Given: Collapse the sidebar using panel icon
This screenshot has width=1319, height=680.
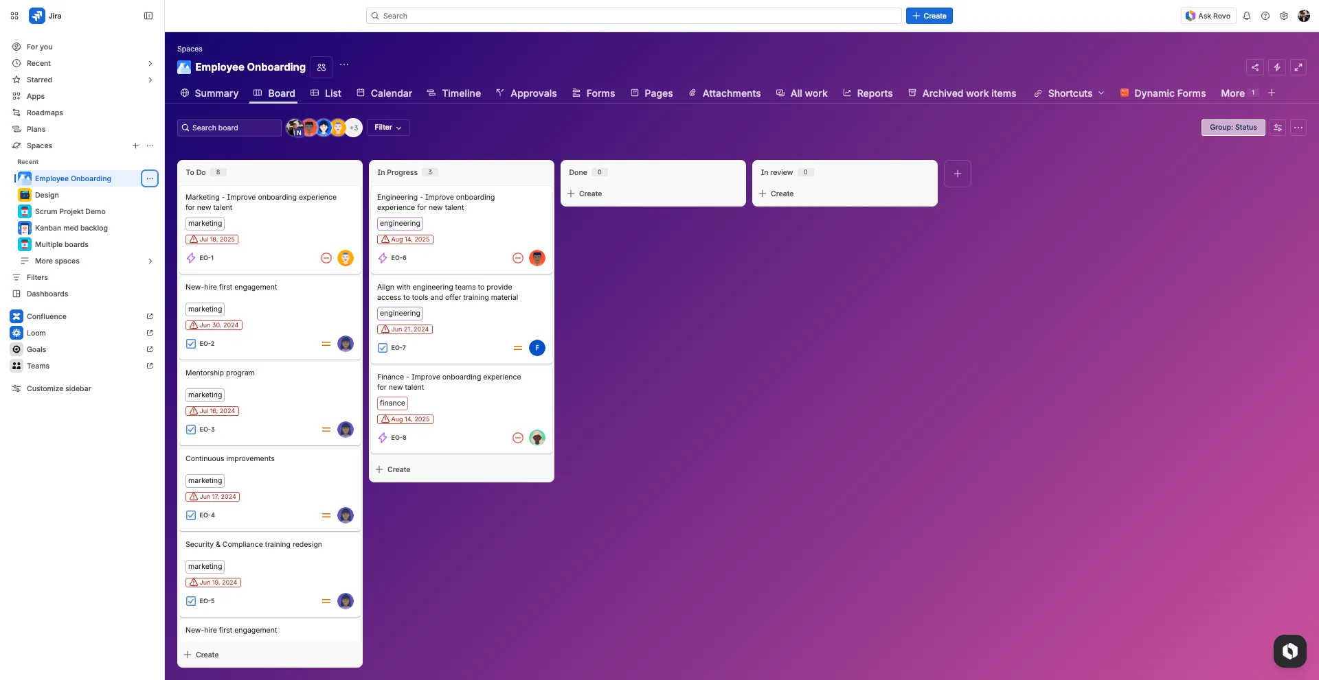Looking at the screenshot, I should click(148, 16).
